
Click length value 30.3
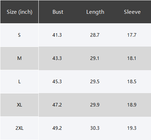point(95,128)
